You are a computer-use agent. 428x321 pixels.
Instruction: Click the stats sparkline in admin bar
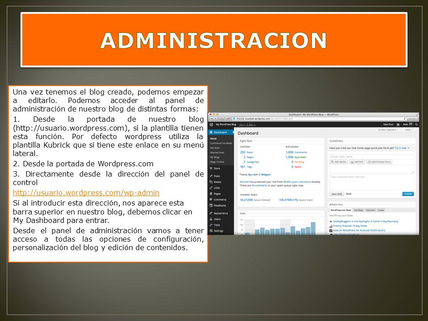(x=247, y=124)
